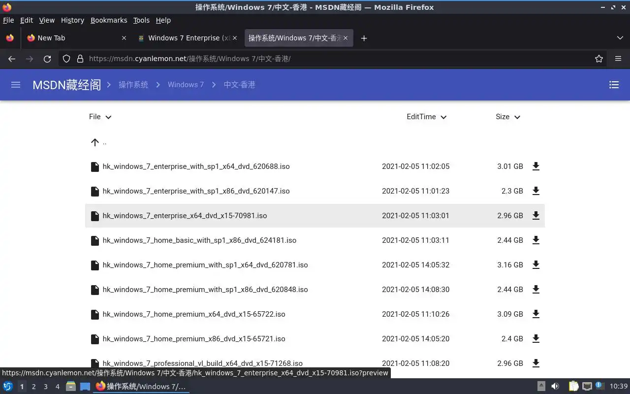Viewport: 630px width, 394px height.
Task: Show site security padlock info
Action: point(80,59)
